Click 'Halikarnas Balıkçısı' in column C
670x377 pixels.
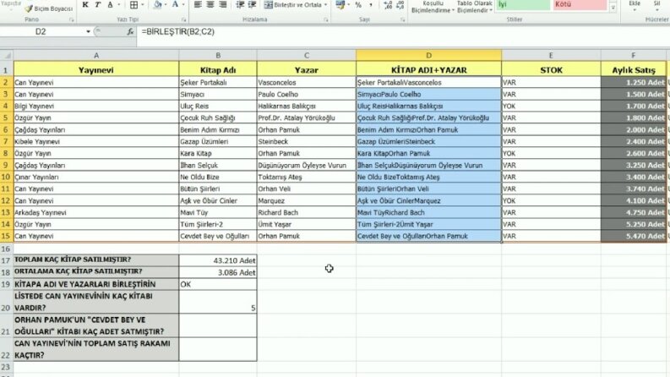[x=307, y=106]
